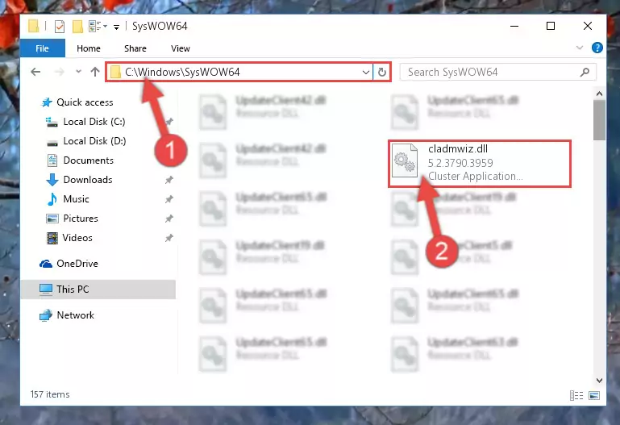Open the Share ribbon tab
This screenshot has height=425, width=620.
click(x=135, y=48)
